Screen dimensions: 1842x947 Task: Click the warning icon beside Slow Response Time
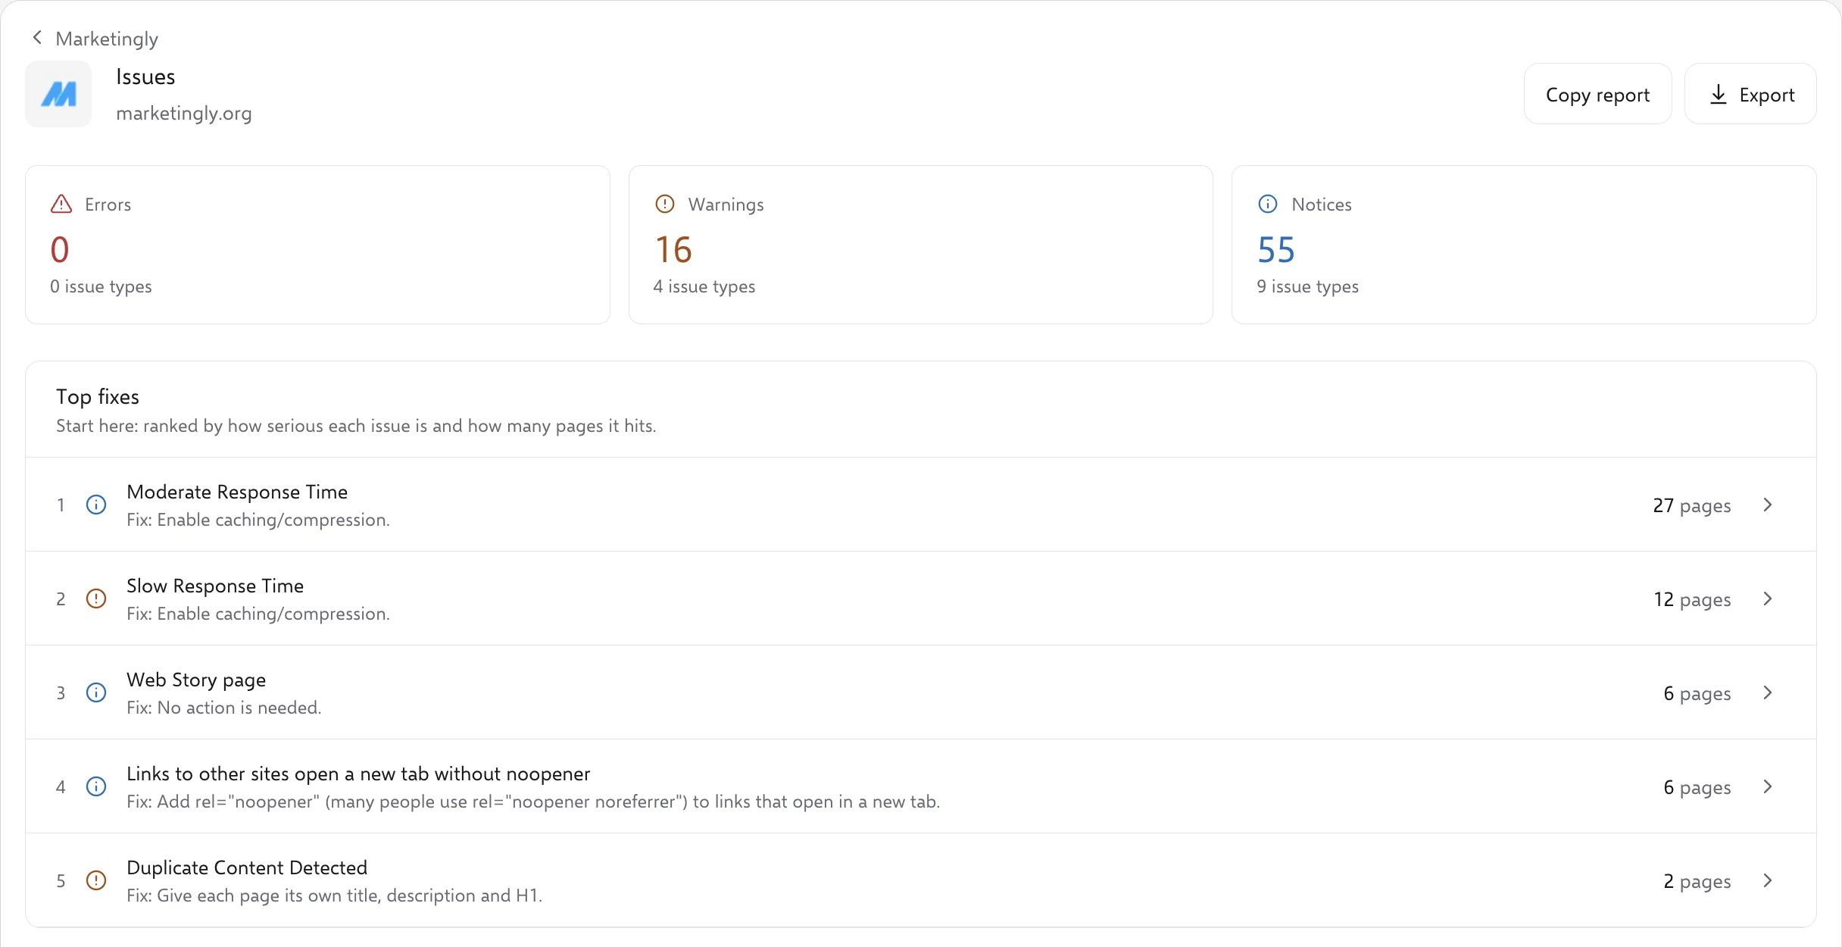click(96, 599)
